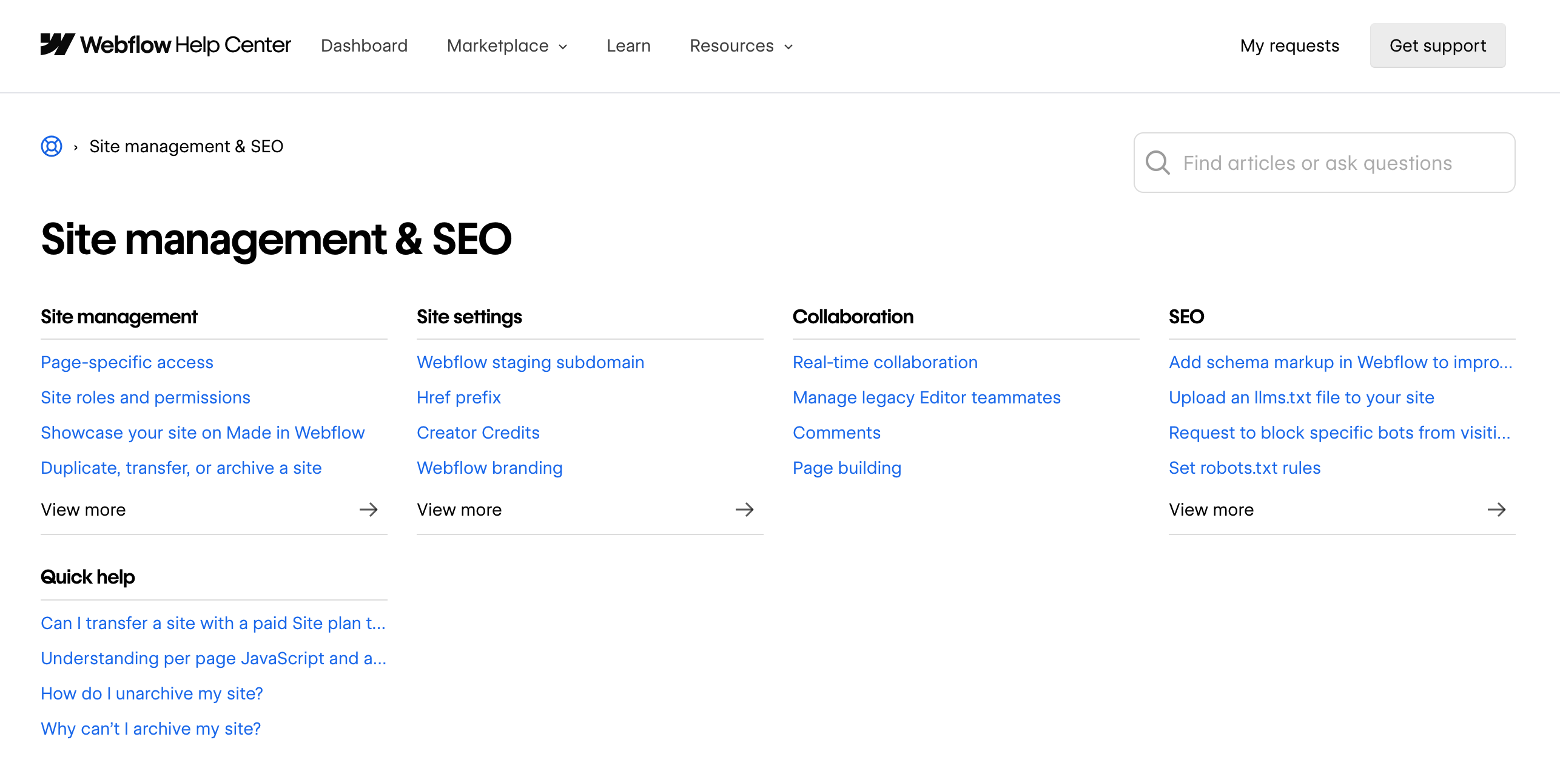Open Showcase your site on Made in Webflow
The height and width of the screenshot is (768, 1560).
(203, 433)
